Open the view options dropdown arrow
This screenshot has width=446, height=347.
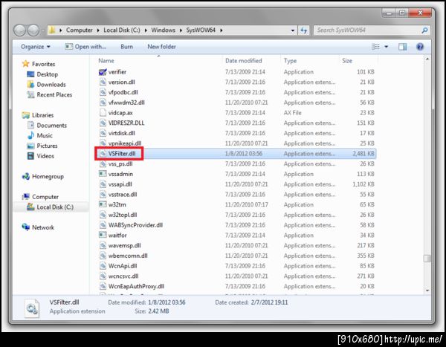point(387,47)
